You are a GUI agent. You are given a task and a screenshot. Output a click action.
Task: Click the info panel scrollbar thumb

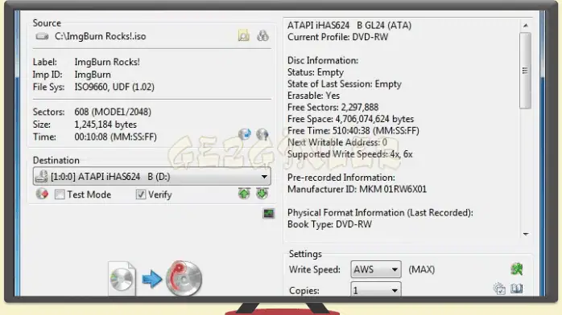[525, 71]
